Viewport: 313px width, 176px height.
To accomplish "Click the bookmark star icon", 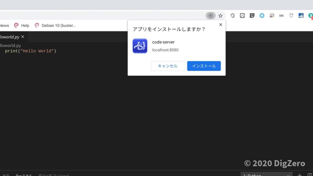I will pos(220,16).
